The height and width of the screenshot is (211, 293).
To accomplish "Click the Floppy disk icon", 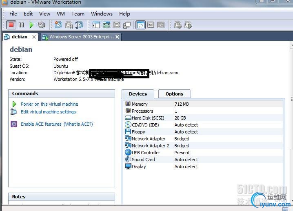I will coord(128,131).
